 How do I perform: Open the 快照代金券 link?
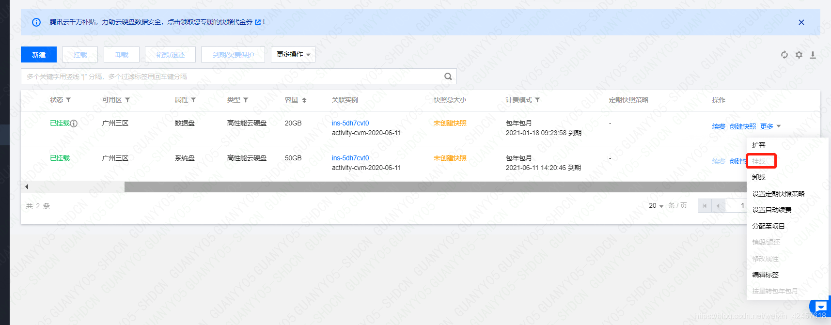236,22
